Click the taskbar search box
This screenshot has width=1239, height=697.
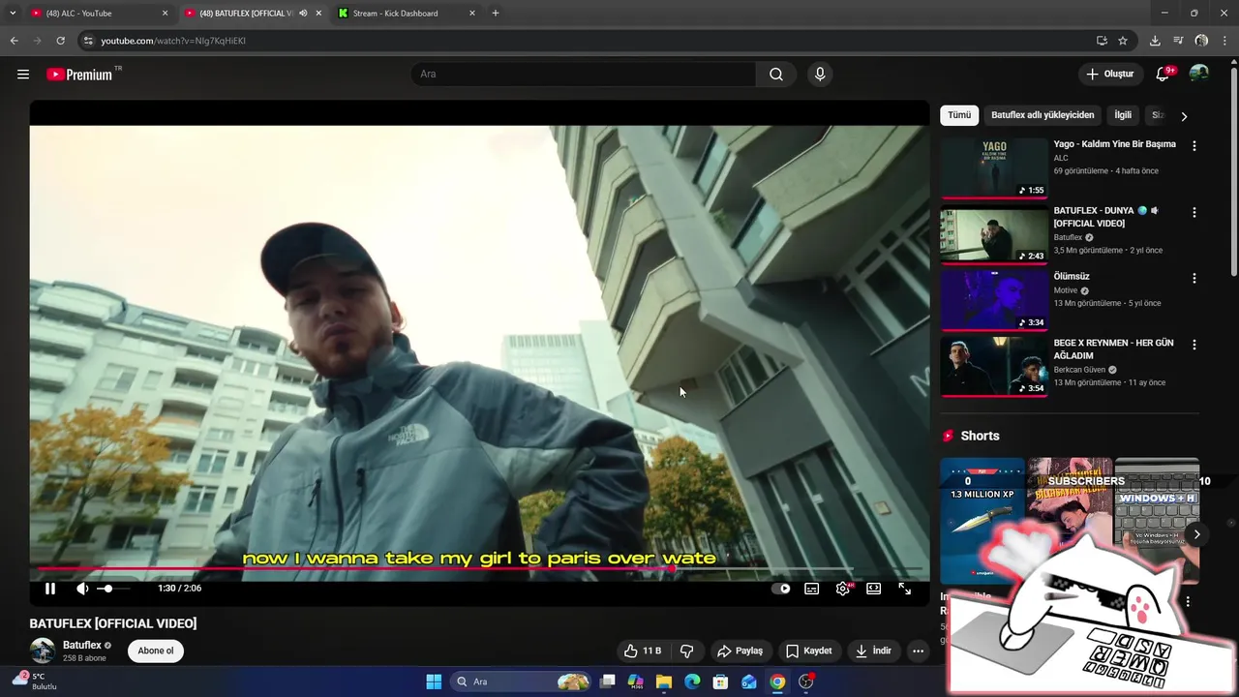521,682
